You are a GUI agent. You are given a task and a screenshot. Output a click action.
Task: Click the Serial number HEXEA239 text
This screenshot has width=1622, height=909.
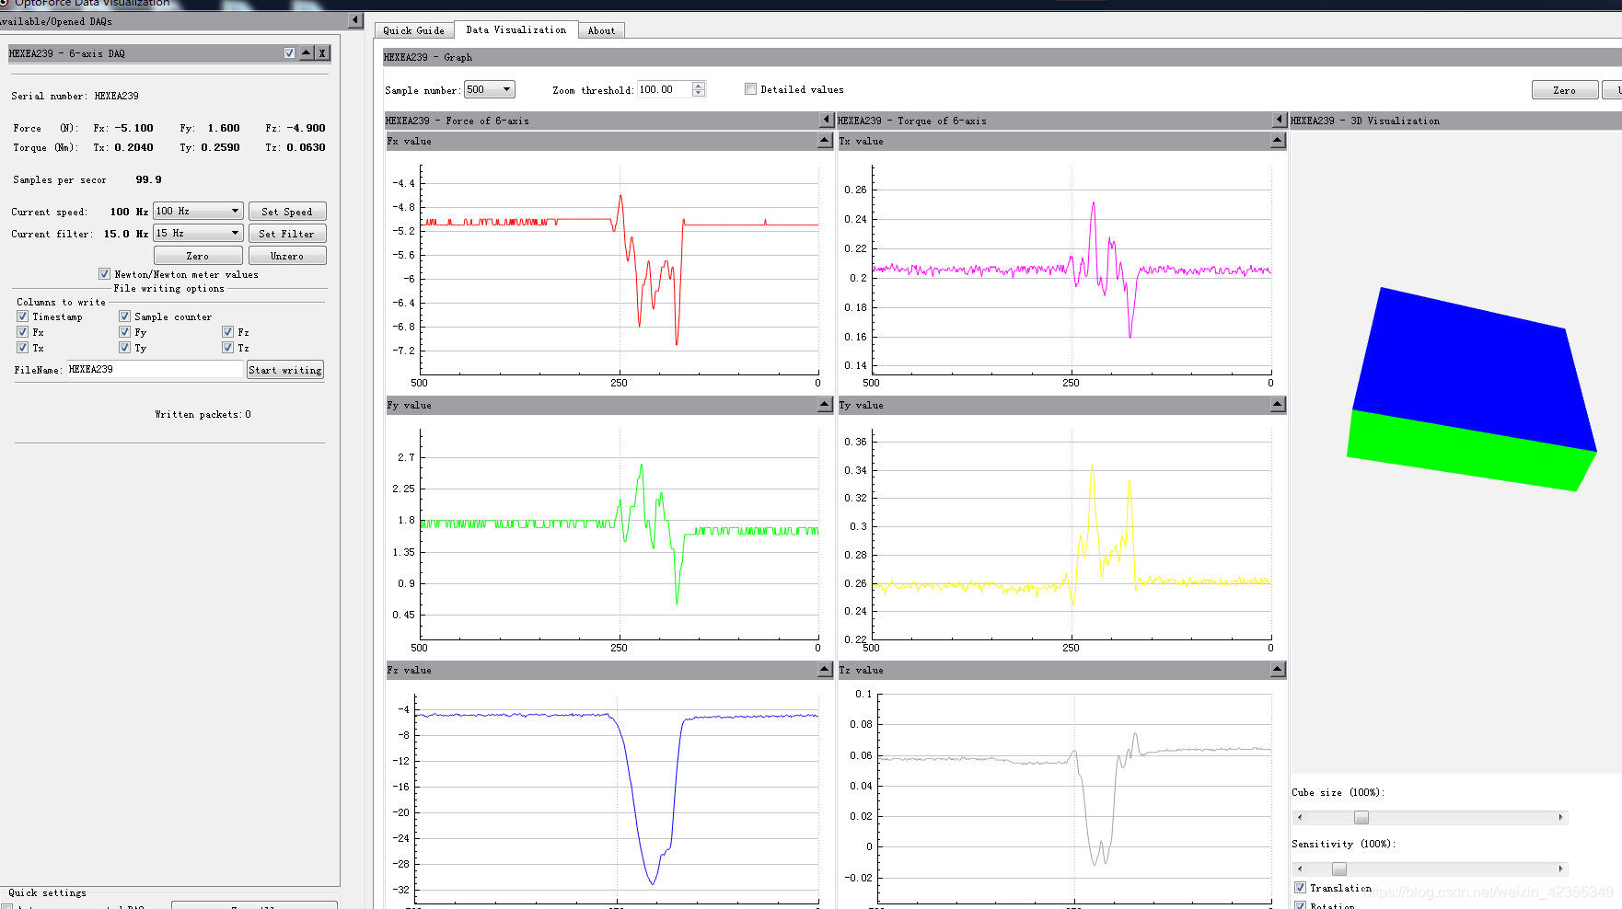point(116,96)
